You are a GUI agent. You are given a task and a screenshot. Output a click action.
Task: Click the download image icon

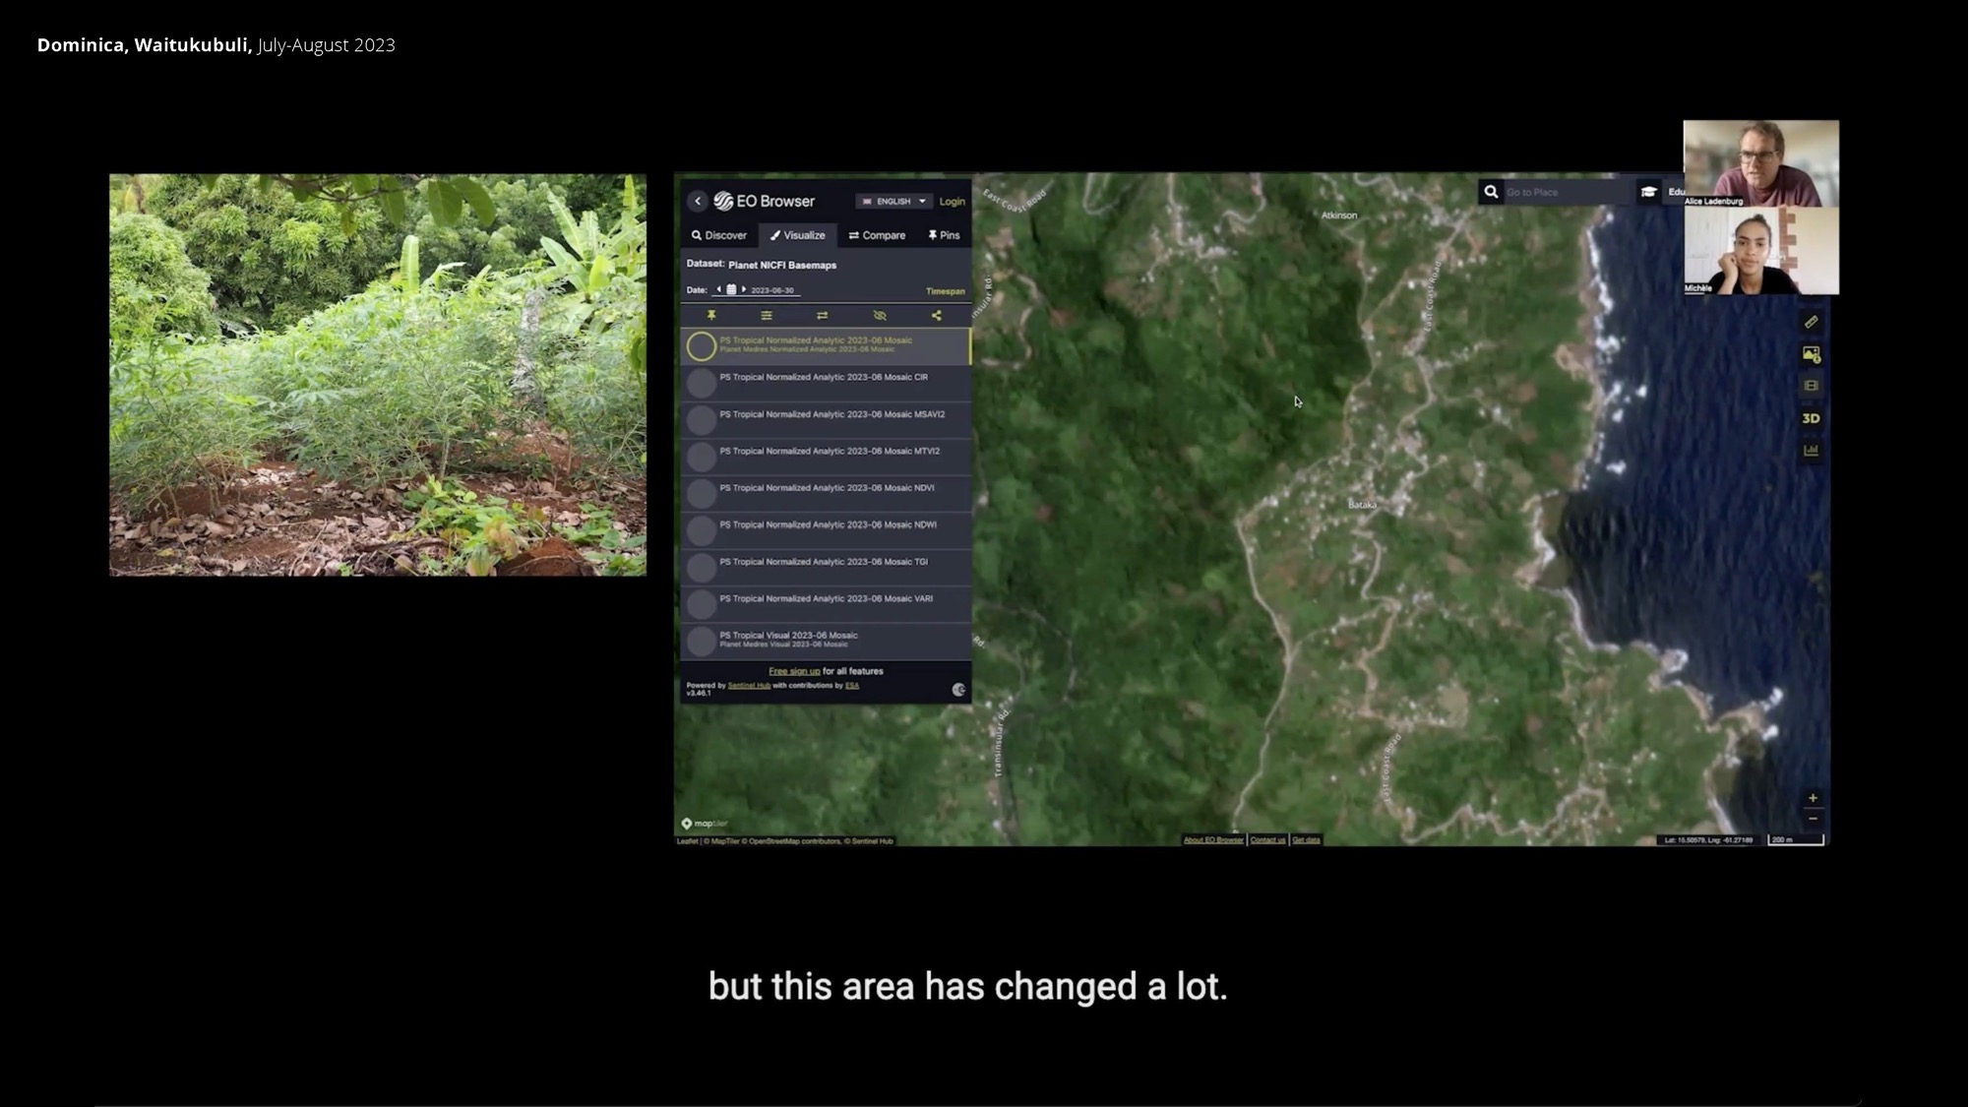(1811, 354)
